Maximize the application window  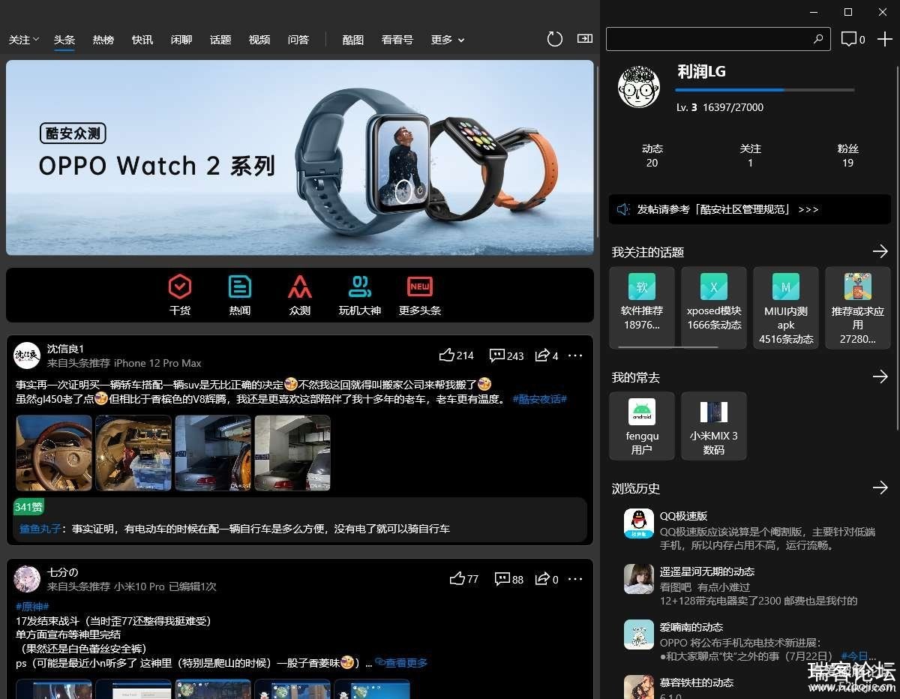[848, 12]
